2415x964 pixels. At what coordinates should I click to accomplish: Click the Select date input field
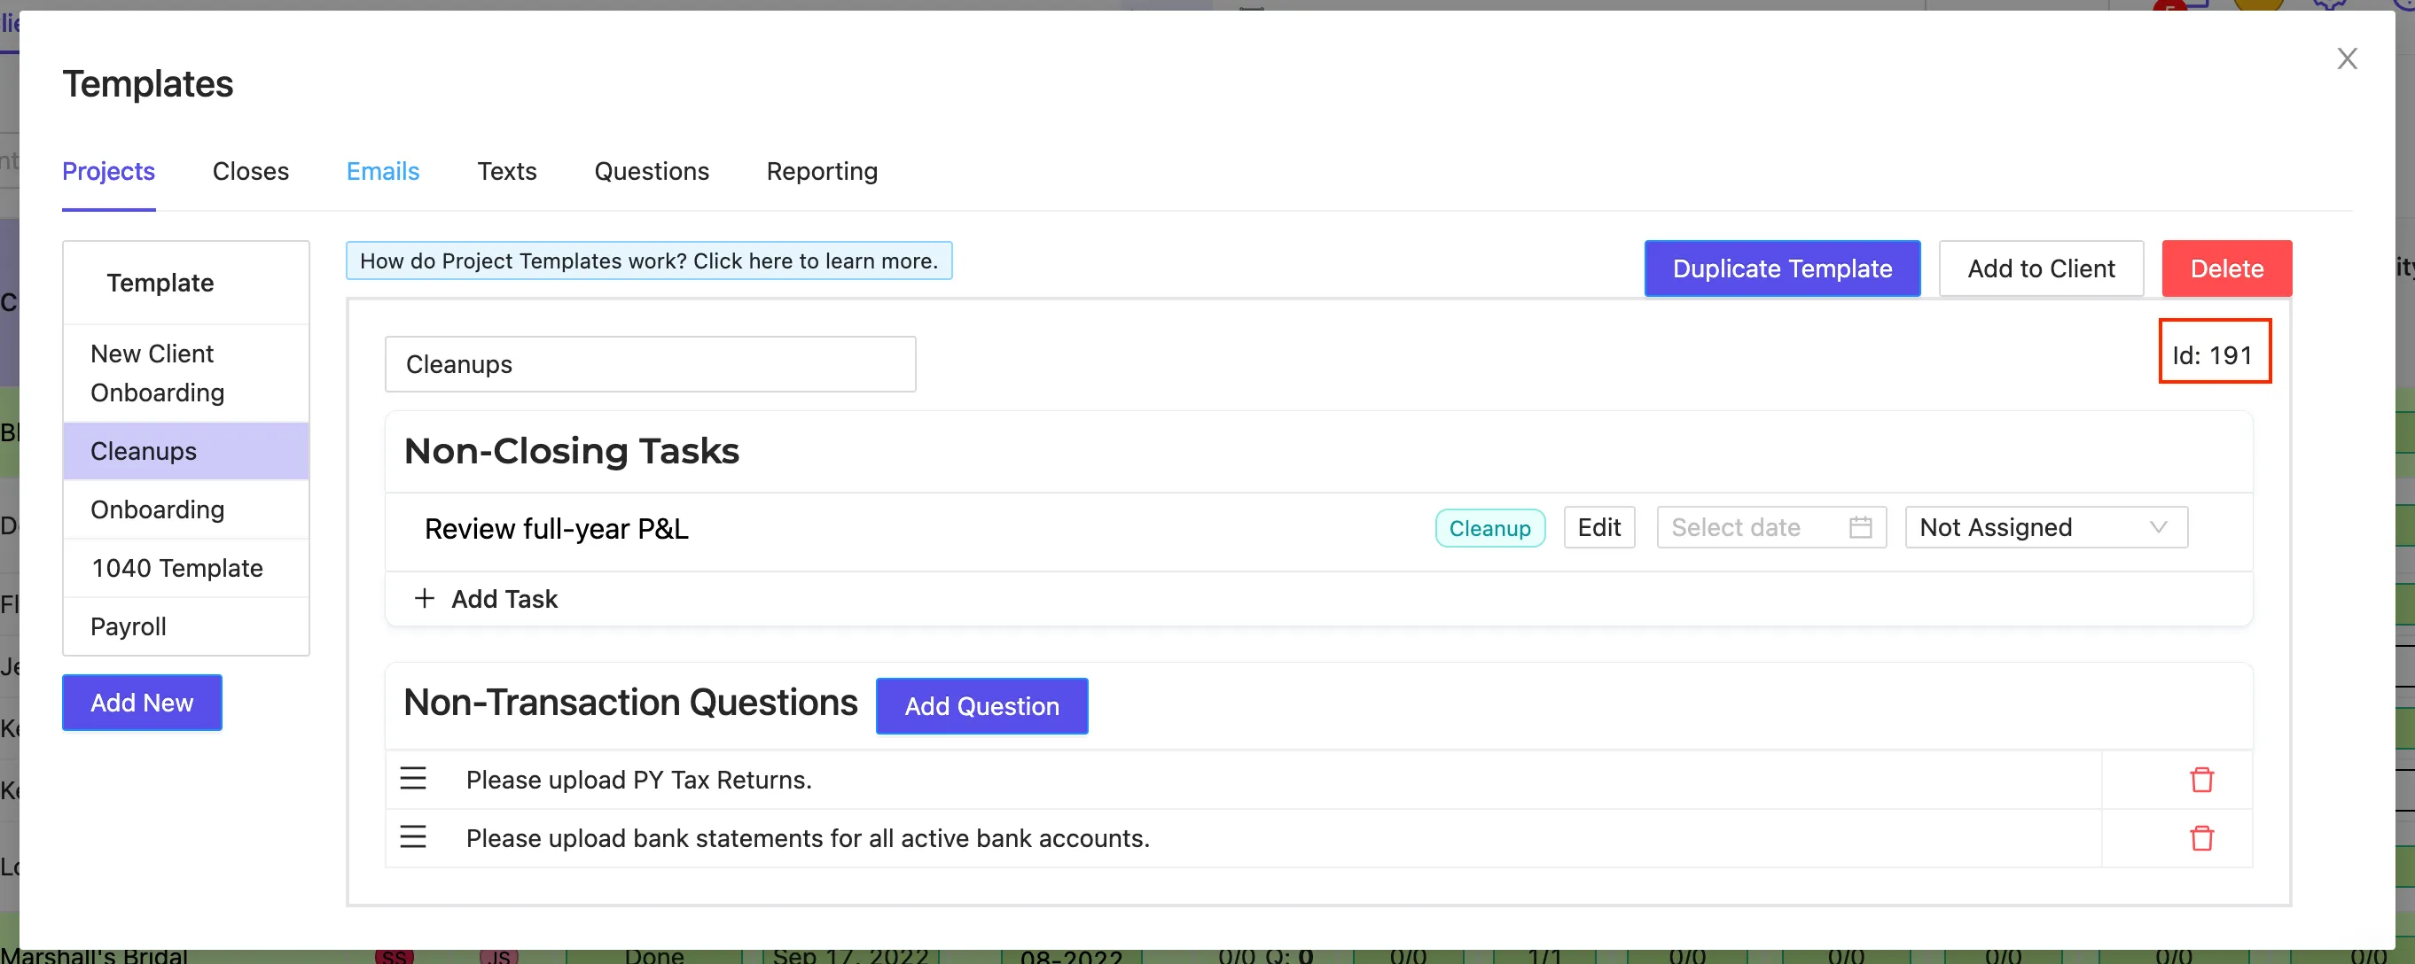[1771, 527]
